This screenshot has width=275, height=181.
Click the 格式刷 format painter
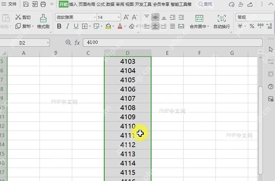pyautogui.click(x=43, y=22)
